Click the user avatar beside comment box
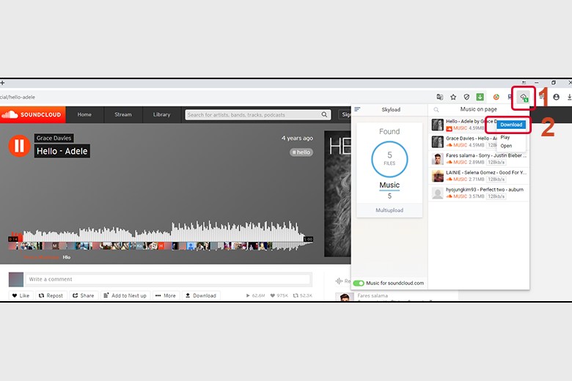This screenshot has width=572, height=381. (16, 280)
